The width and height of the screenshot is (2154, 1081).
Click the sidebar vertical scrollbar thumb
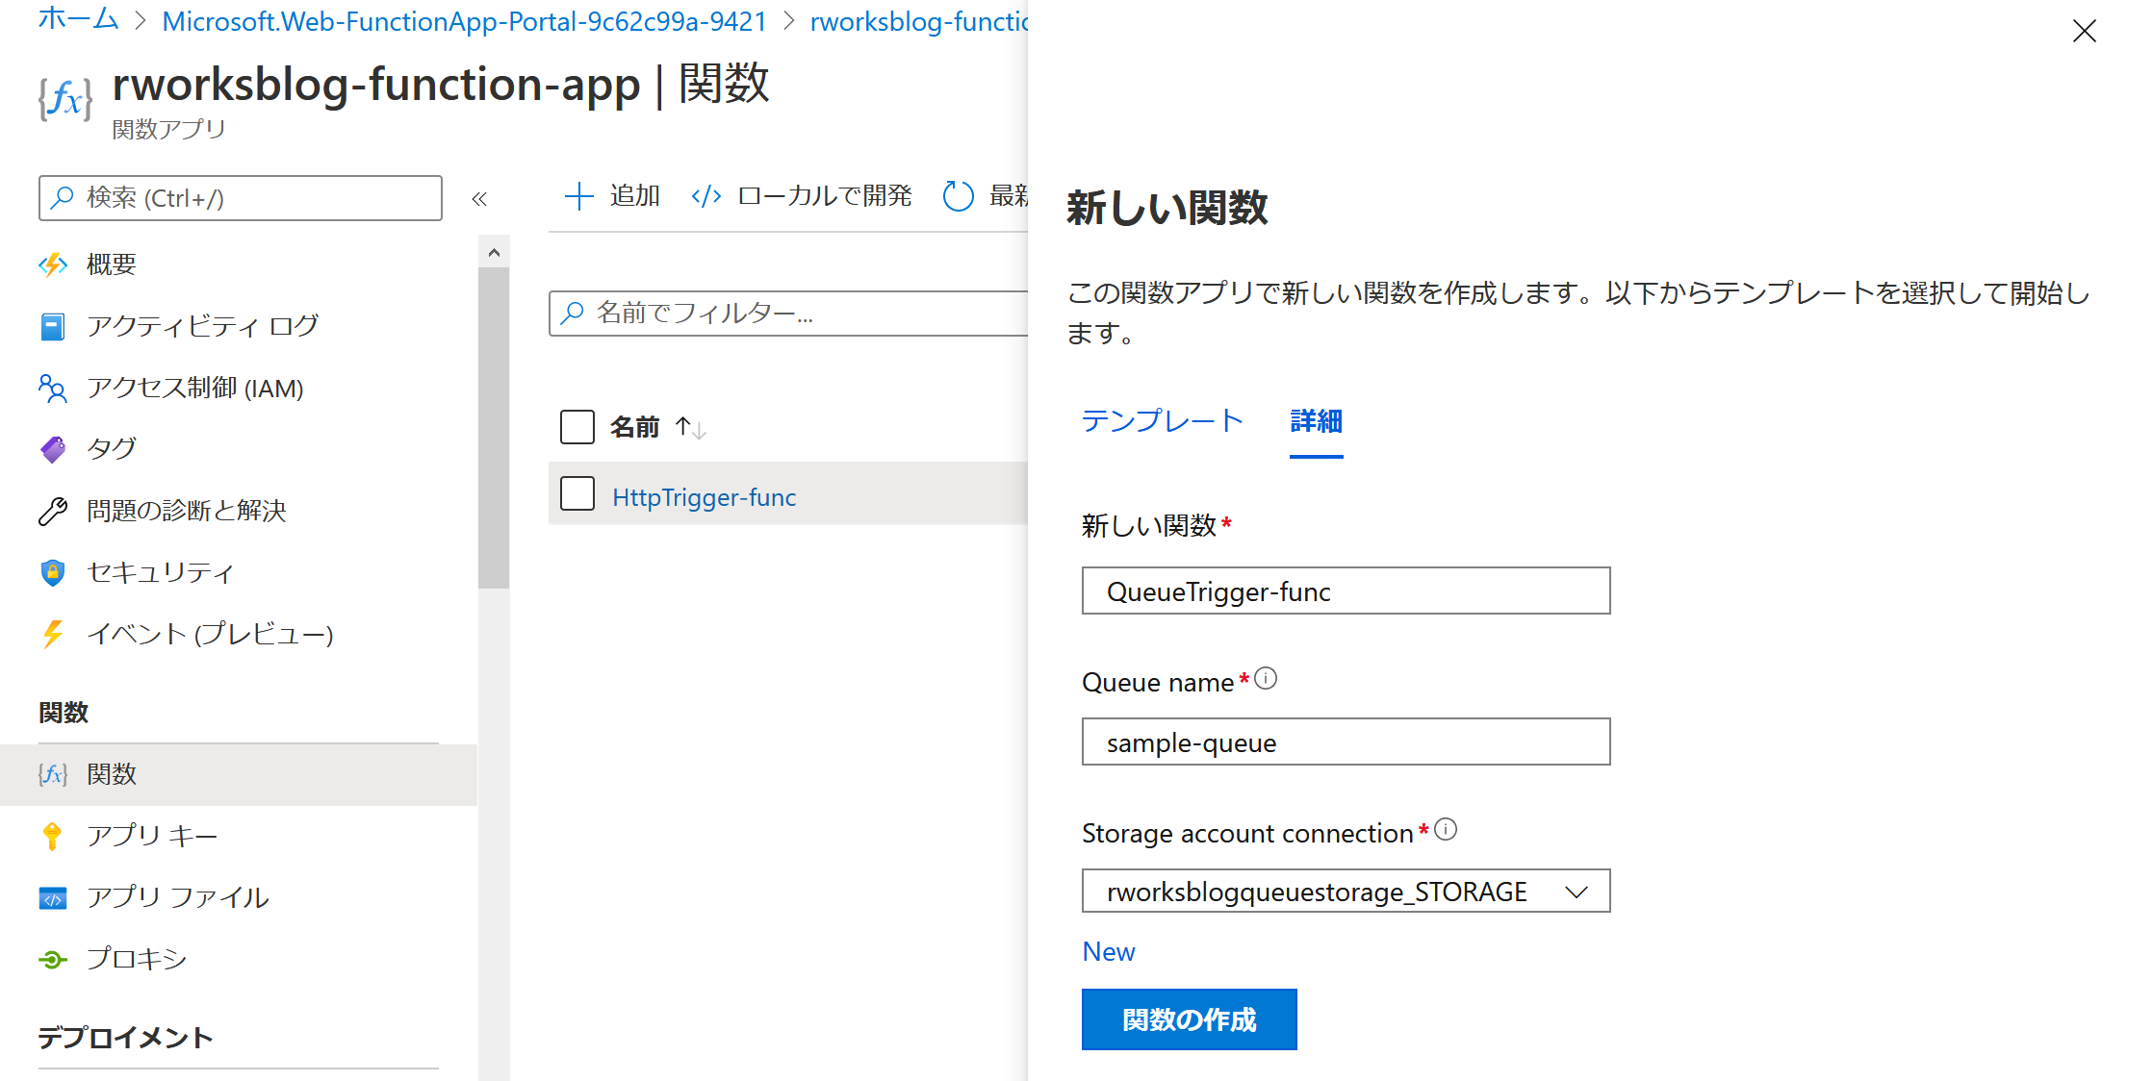[x=494, y=428]
